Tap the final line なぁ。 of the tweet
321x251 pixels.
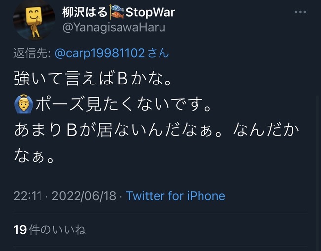[35, 156]
